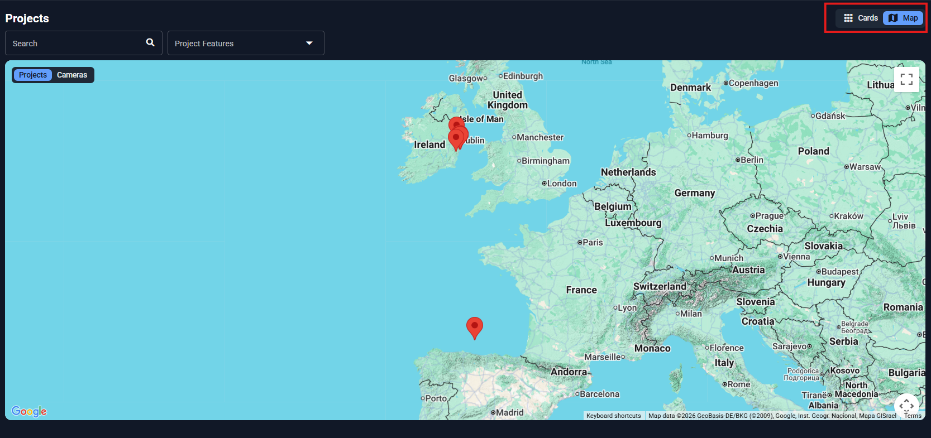Click the "France" label on the map

581,290
